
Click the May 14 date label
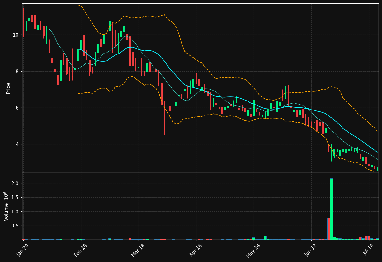click(253, 250)
